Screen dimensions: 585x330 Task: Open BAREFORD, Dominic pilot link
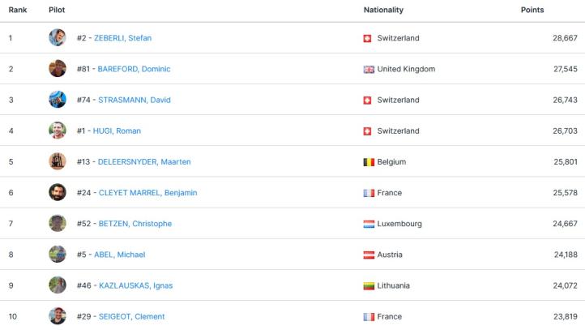134,69
